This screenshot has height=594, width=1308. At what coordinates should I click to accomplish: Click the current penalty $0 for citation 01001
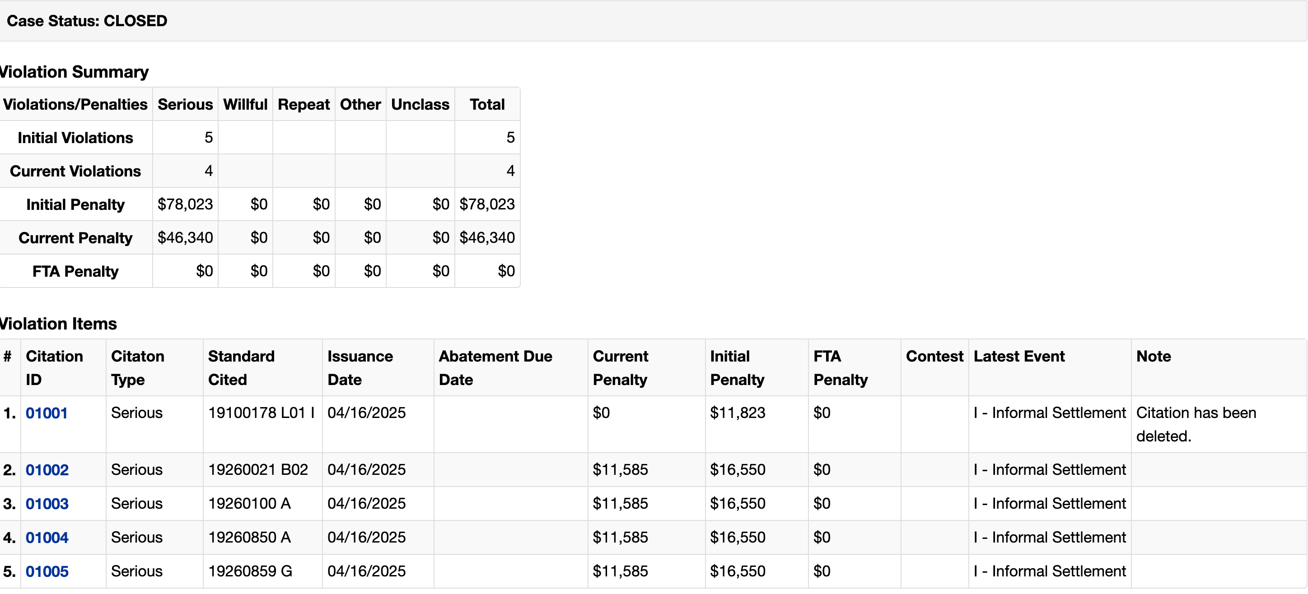pyautogui.click(x=601, y=413)
